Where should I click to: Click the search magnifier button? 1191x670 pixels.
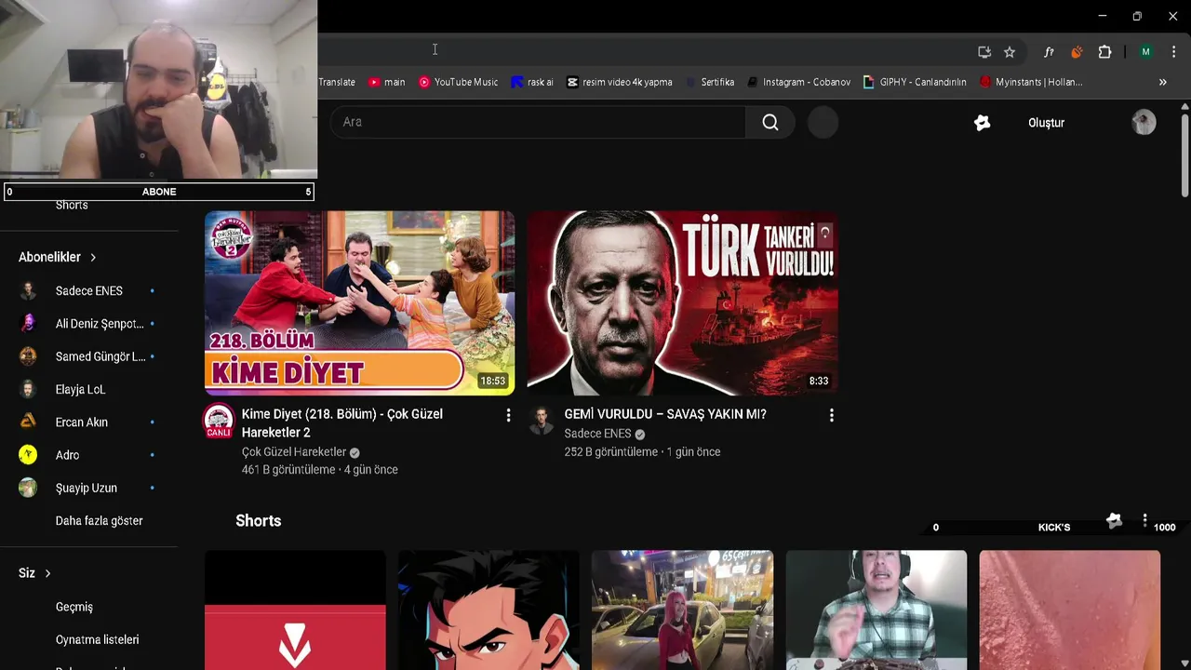point(769,122)
